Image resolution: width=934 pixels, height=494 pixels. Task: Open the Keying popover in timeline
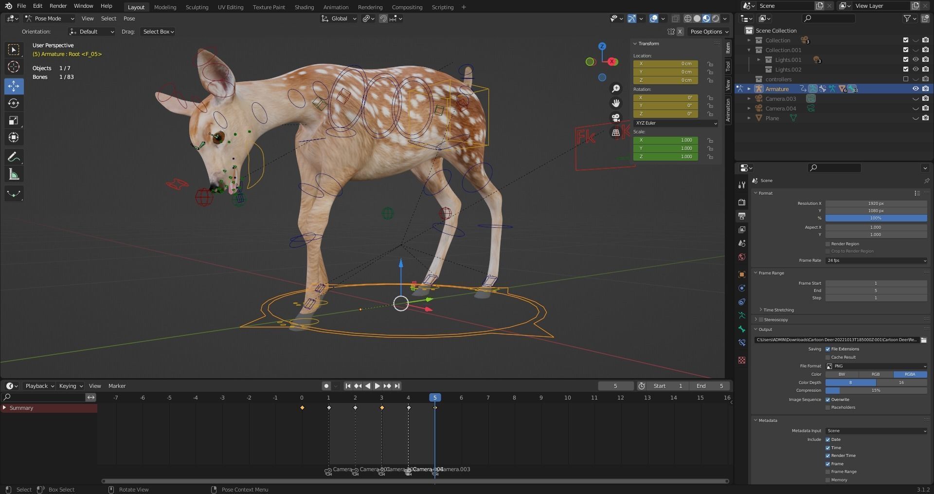[x=71, y=386]
